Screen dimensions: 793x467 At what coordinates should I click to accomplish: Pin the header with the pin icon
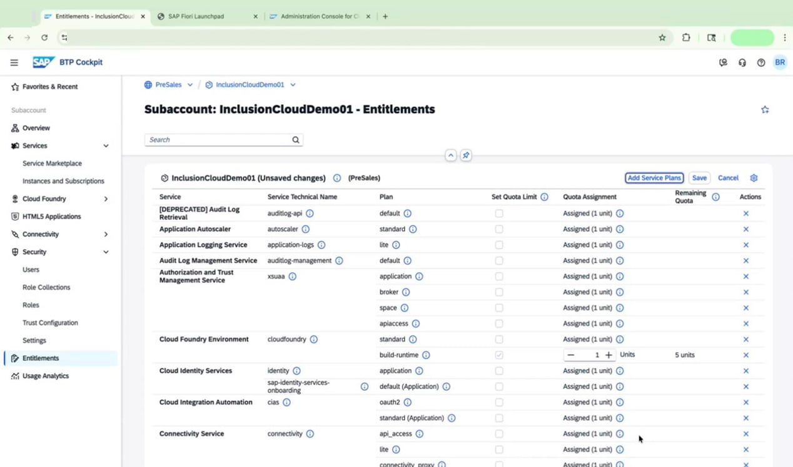pos(466,155)
